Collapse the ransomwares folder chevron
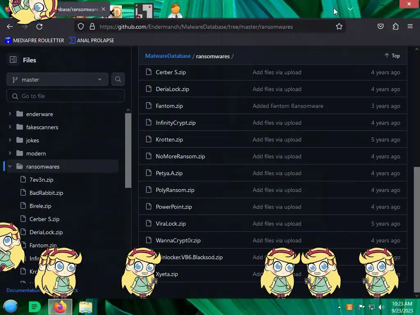The image size is (420, 315). click(10, 167)
